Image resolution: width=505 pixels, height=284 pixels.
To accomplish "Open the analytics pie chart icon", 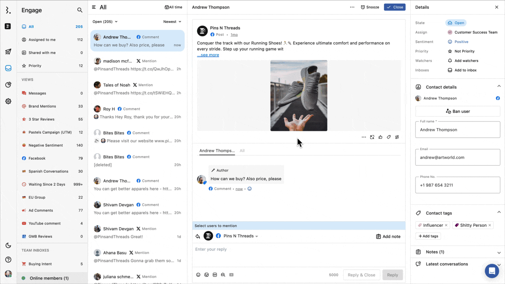I will click(8, 84).
